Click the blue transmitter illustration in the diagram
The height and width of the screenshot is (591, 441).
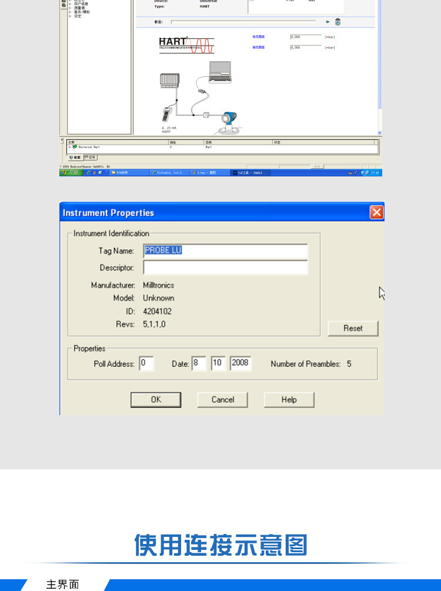pos(228,123)
